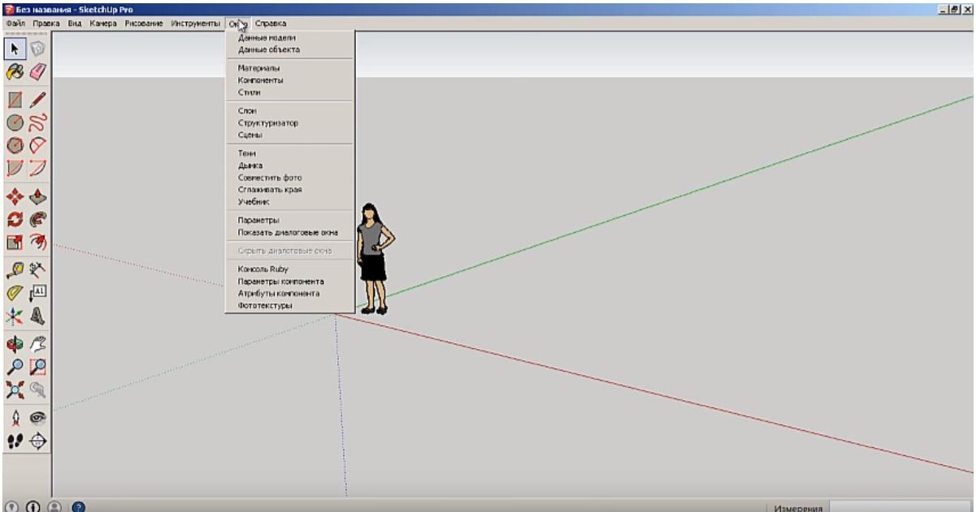Activate the Rectangle drawing tool

(15, 100)
